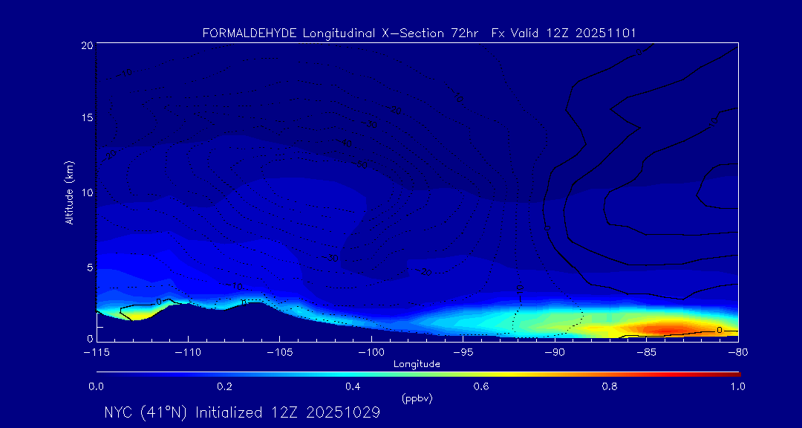Click the 0.0 colorbar tick label
Screen dimensions: 802x428
96,386
